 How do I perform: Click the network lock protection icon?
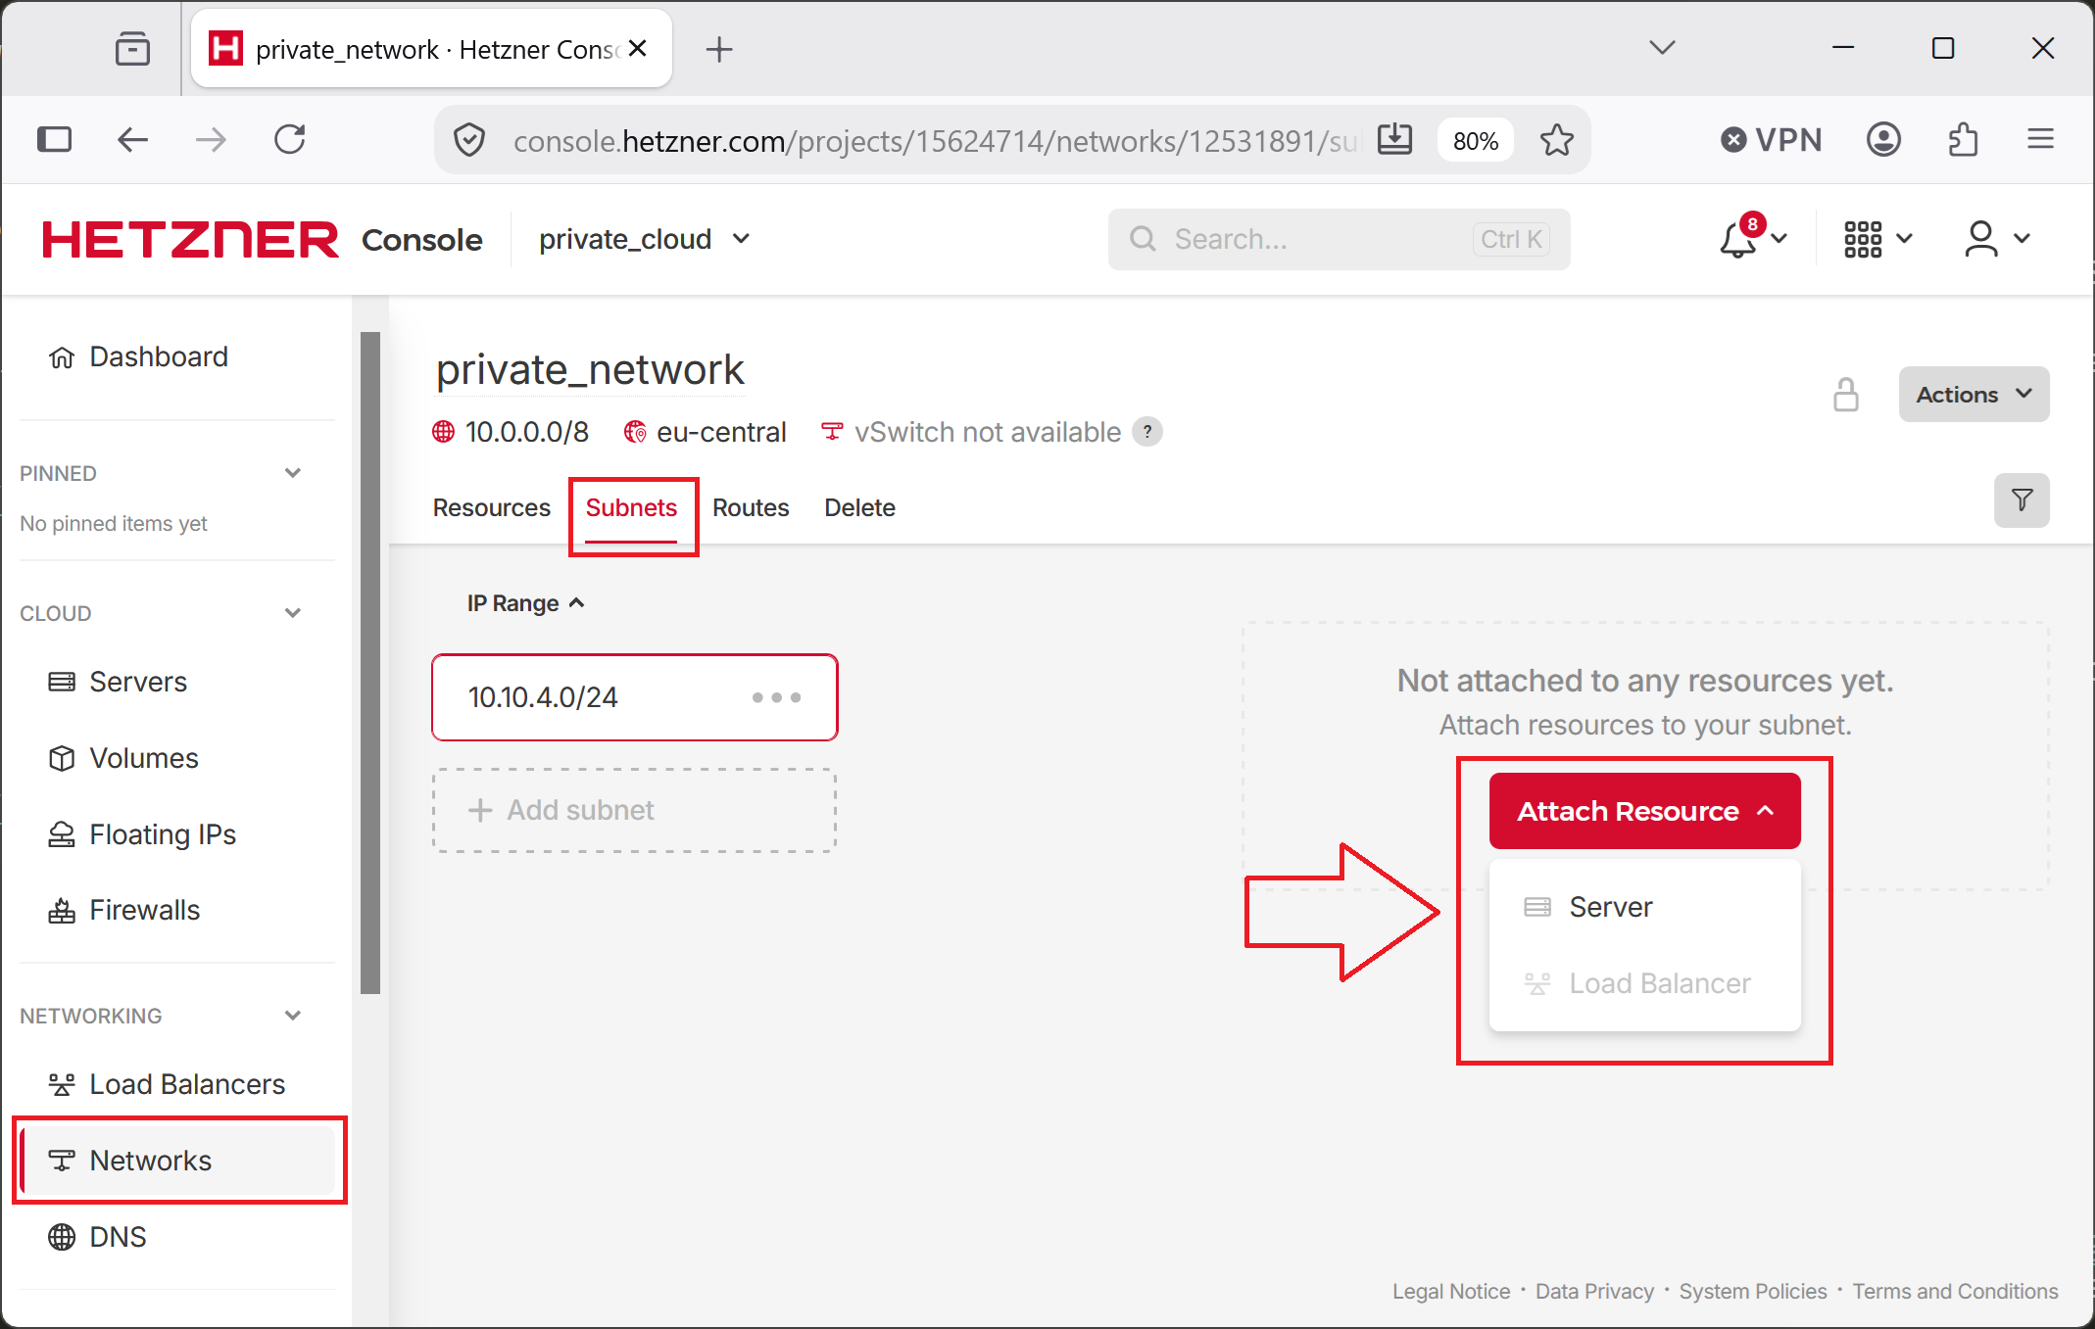pos(1846,395)
